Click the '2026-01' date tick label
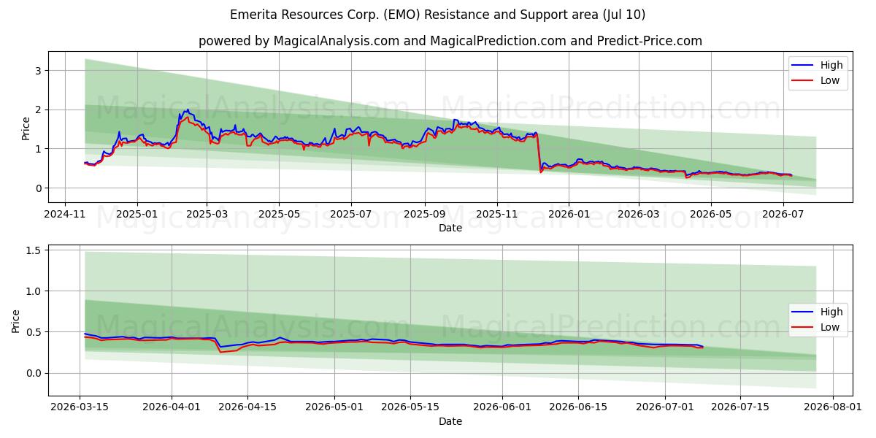 click(x=569, y=214)
